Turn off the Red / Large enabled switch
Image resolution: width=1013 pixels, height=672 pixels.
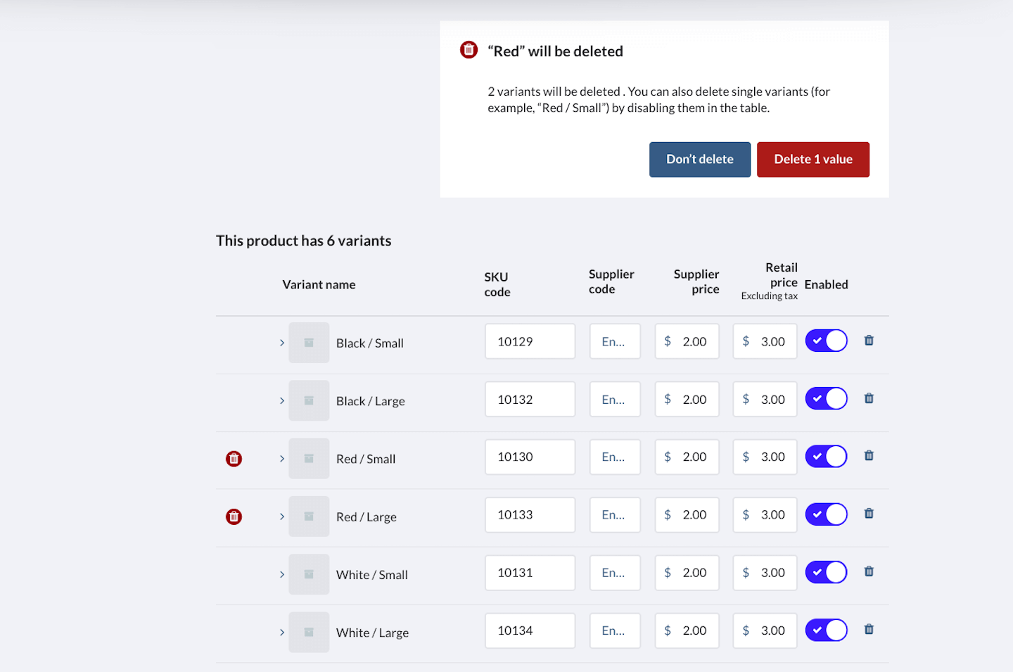[x=826, y=514]
